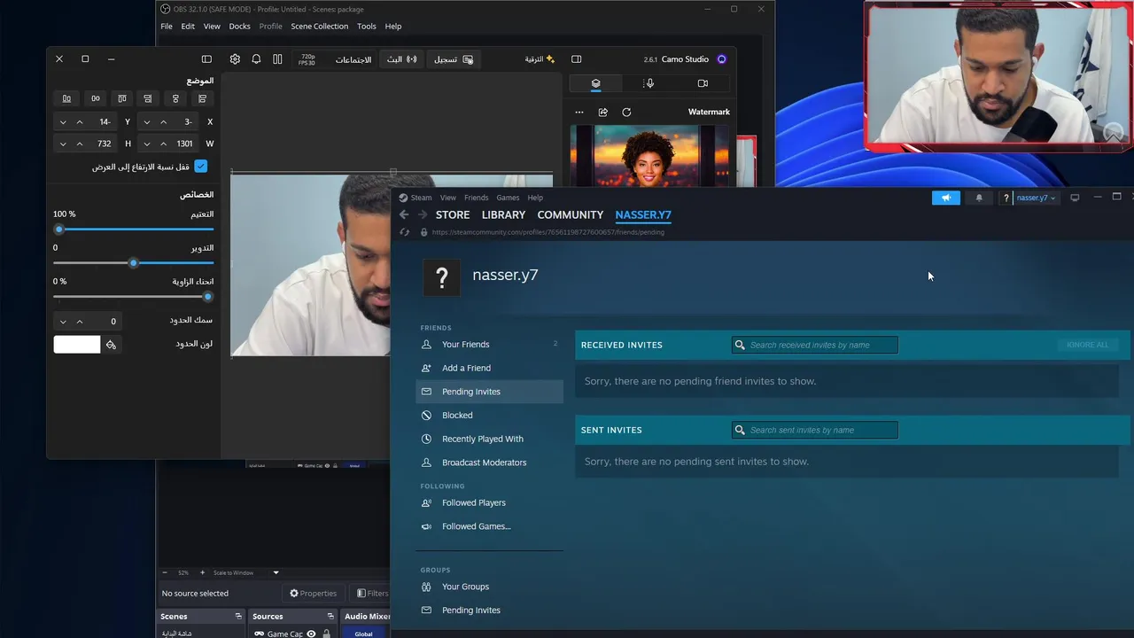Go back in Steam navigation
The height and width of the screenshot is (638, 1134).
coord(404,214)
